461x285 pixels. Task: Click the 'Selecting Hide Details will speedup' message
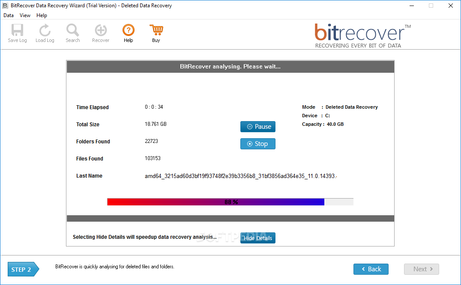145,237
